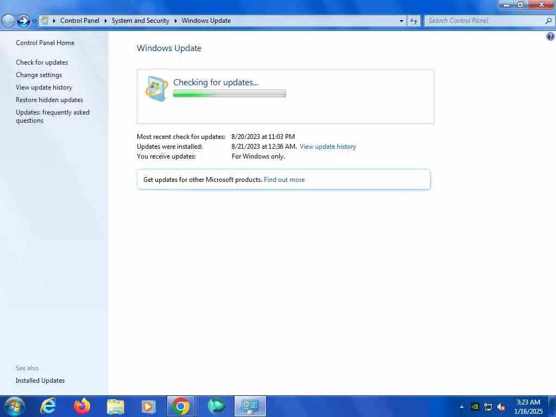Minimize the Windows Update window
The image size is (556, 417).
[x=507, y=4]
